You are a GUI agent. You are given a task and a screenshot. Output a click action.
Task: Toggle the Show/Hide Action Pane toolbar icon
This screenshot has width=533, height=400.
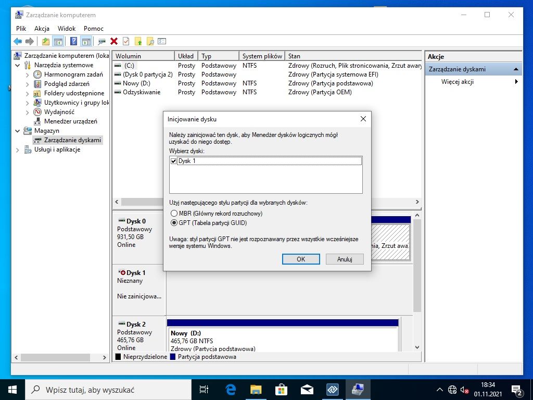coord(86,42)
